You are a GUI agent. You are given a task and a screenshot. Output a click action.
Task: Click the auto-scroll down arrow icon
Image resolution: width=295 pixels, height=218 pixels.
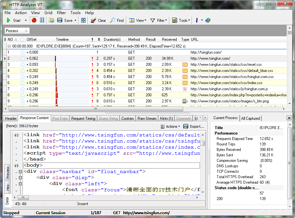(83, 20)
